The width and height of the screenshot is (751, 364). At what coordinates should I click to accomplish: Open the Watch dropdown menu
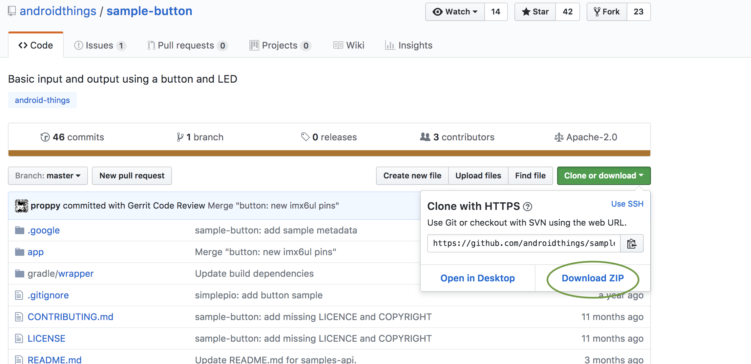[455, 12]
